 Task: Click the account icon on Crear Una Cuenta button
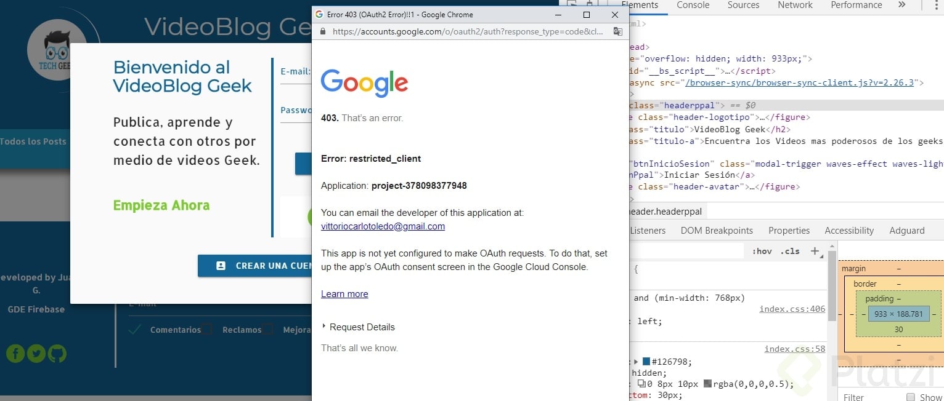point(221,266)
